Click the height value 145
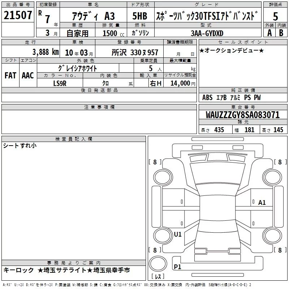289x289 pixels. 278,130
